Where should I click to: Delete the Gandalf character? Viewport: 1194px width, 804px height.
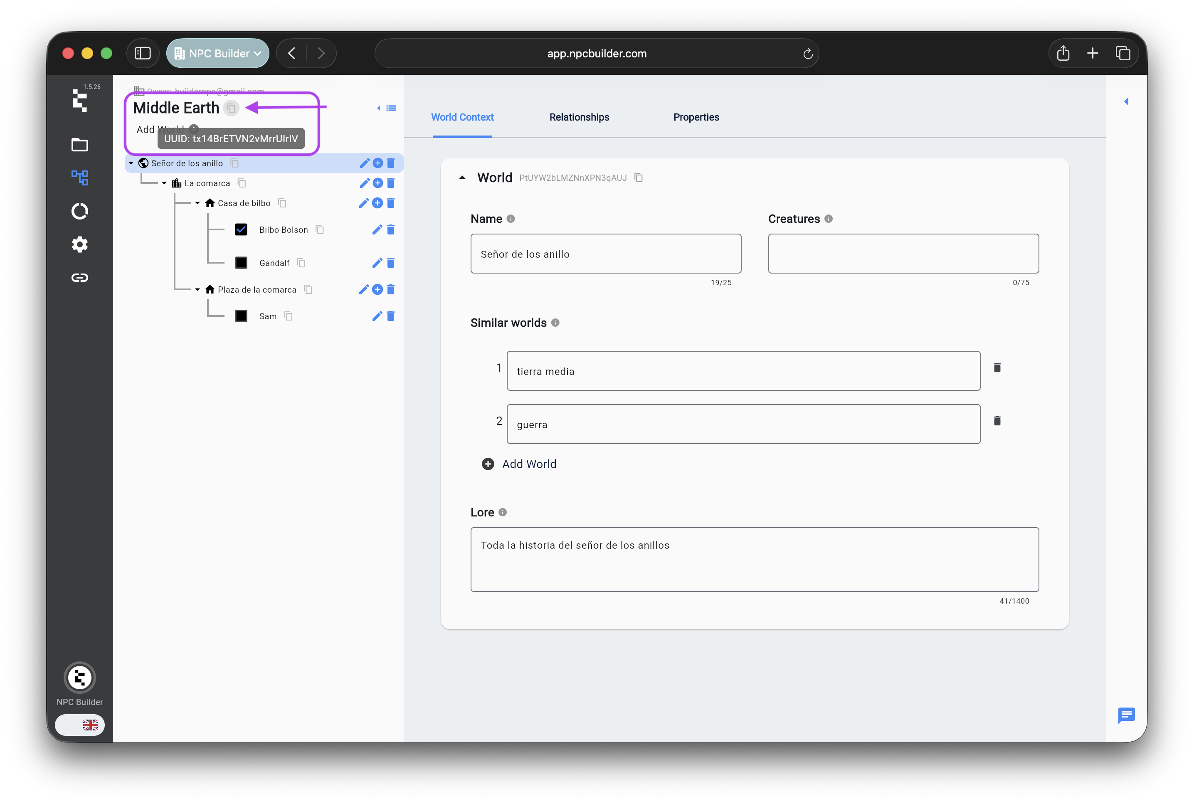pos(391,263)
